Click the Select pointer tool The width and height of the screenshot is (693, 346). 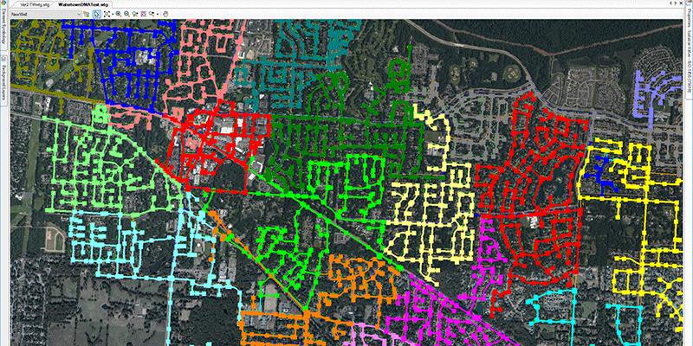[x=96, y=15]
